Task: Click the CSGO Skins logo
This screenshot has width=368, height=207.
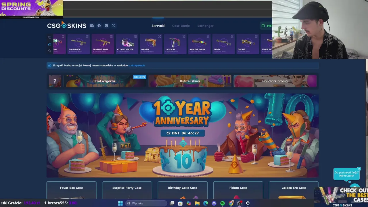Action: click(67, 25)
